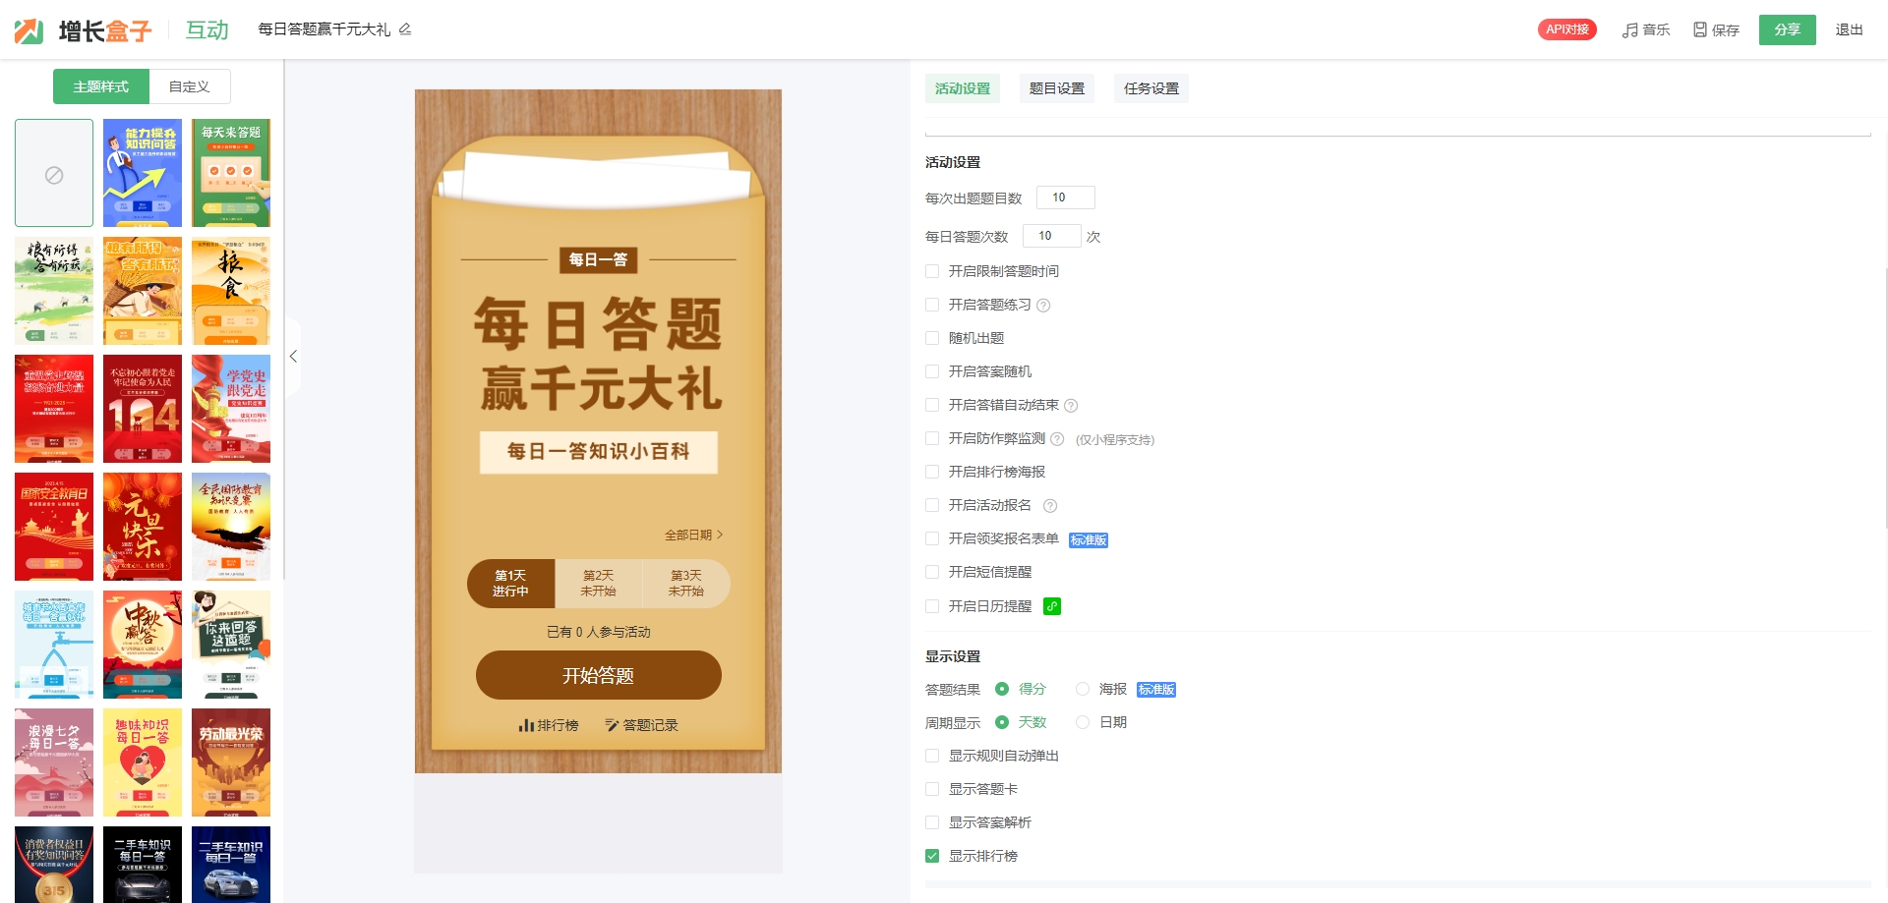
Task: Switch to the 题目设置 tab
Action: click(x=1056, y=88)
